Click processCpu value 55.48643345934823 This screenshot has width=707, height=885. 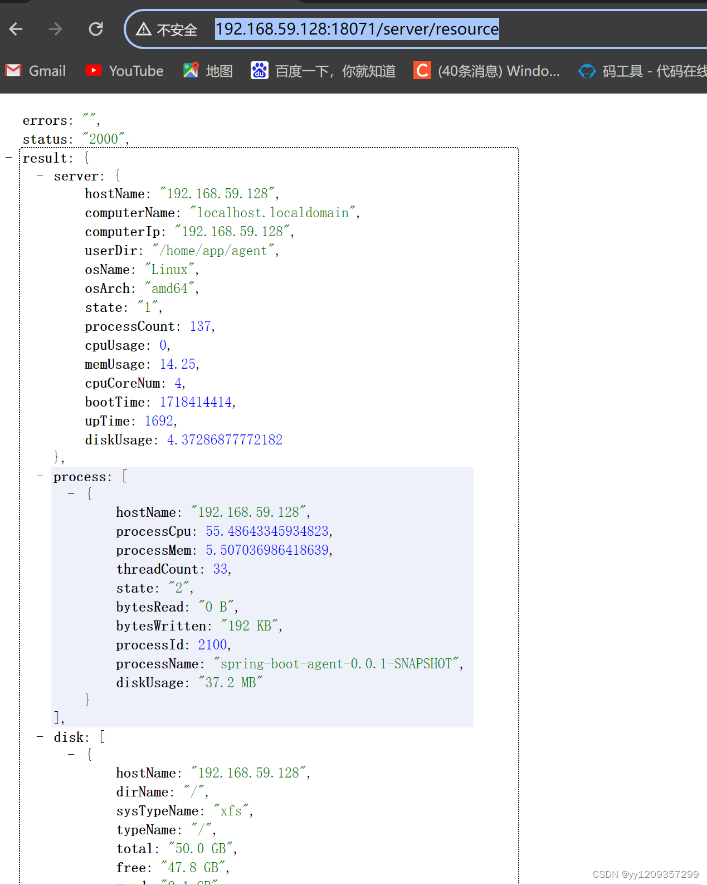(267, 531)
